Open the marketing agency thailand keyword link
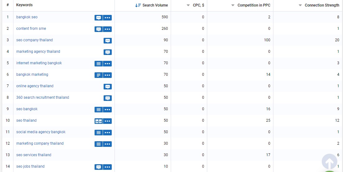The image size is (343, 172). [x=38, y=52]
